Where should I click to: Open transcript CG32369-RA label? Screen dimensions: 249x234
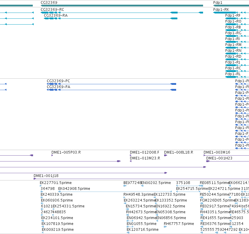[56, 16]
